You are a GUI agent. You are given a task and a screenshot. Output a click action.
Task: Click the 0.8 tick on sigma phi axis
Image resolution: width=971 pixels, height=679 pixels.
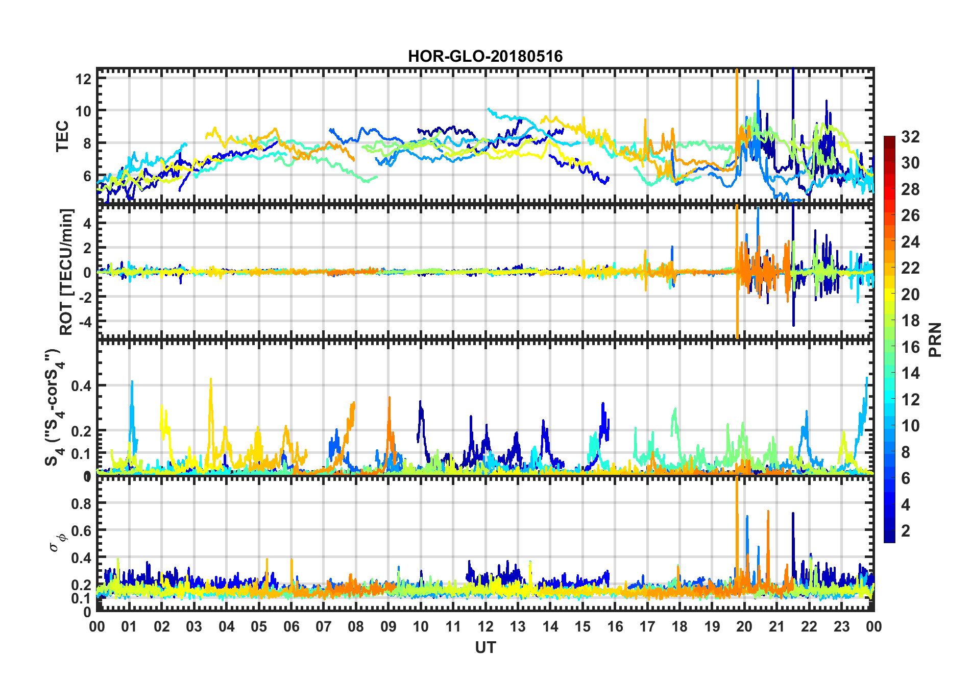(x=81, y=503)
